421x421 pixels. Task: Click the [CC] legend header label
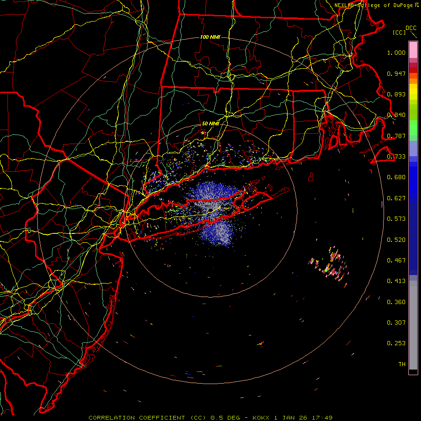[399, 32]
